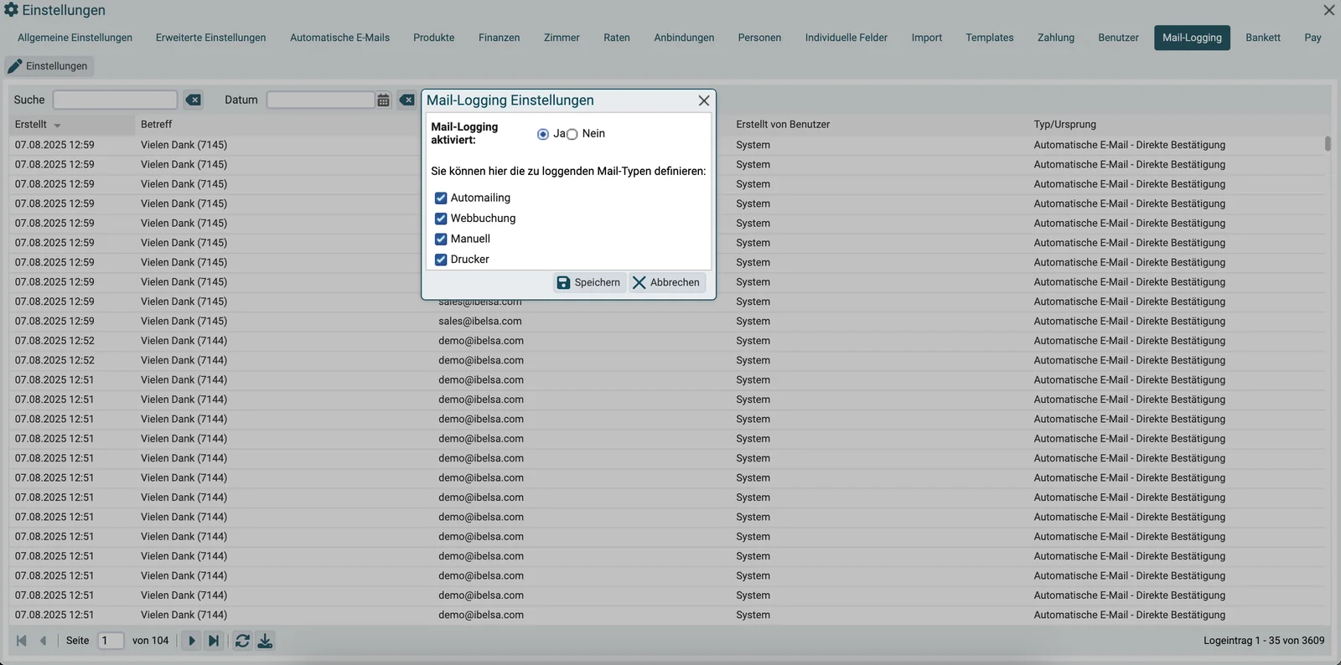The image size is (1341, 665).
Task: Click the first sales@ibelsa.com cell fully visible
Action: point(480,322)
